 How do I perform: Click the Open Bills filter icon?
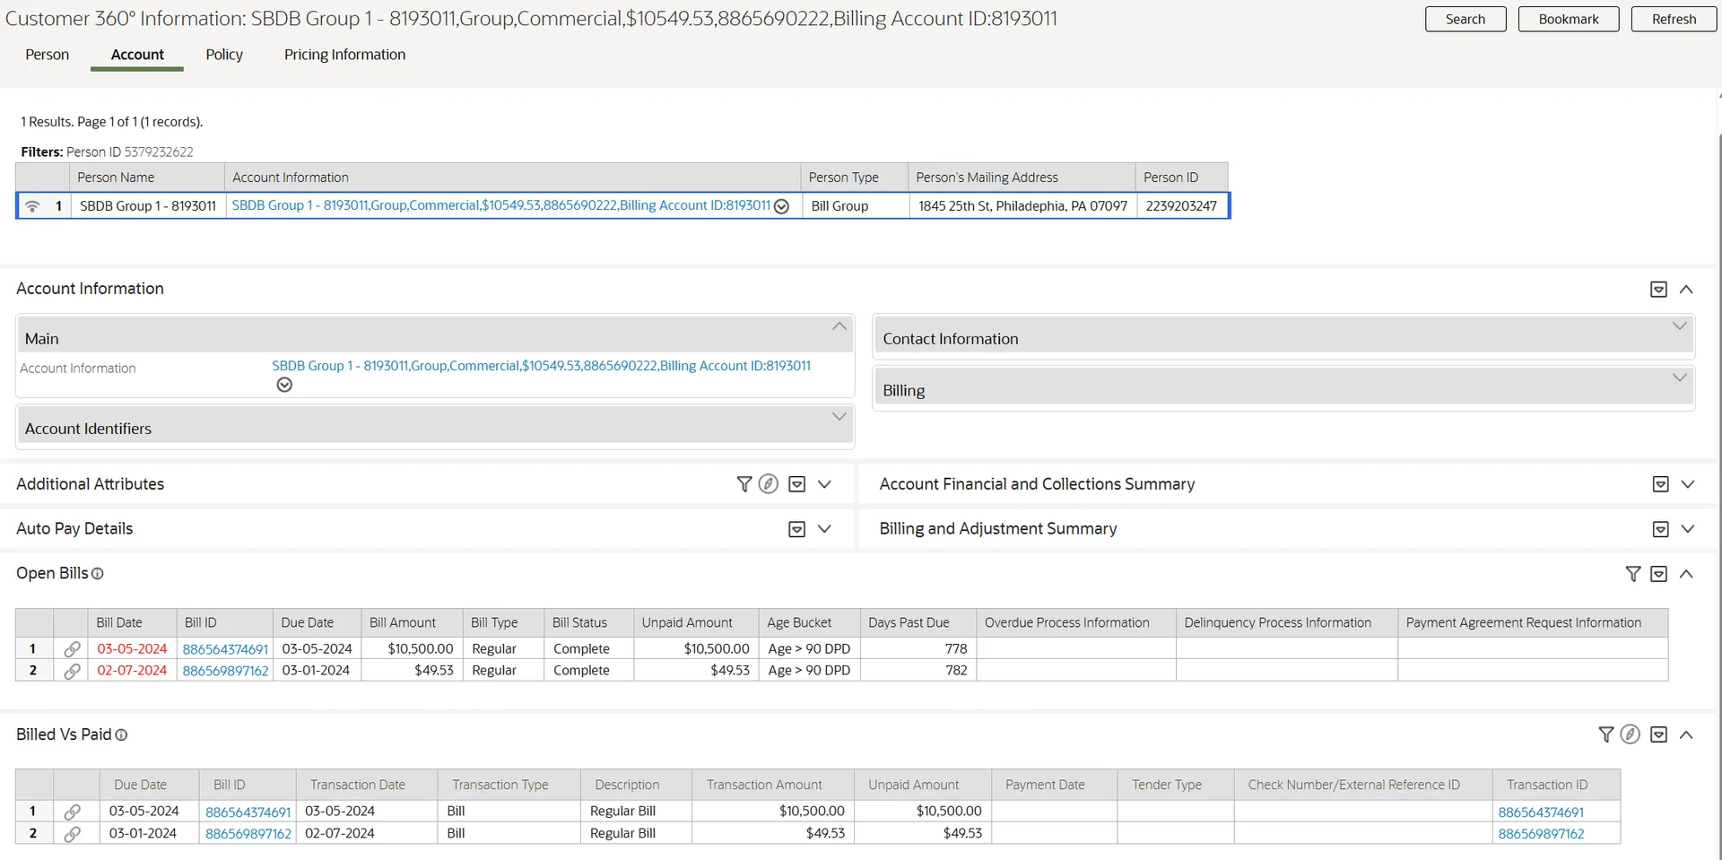click(x=1632, y=574)
